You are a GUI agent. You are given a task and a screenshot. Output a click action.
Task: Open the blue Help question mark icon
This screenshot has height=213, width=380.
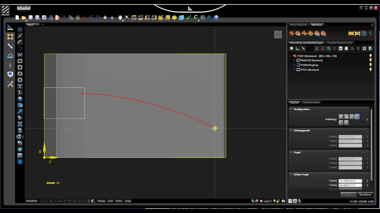pos(216,18)
